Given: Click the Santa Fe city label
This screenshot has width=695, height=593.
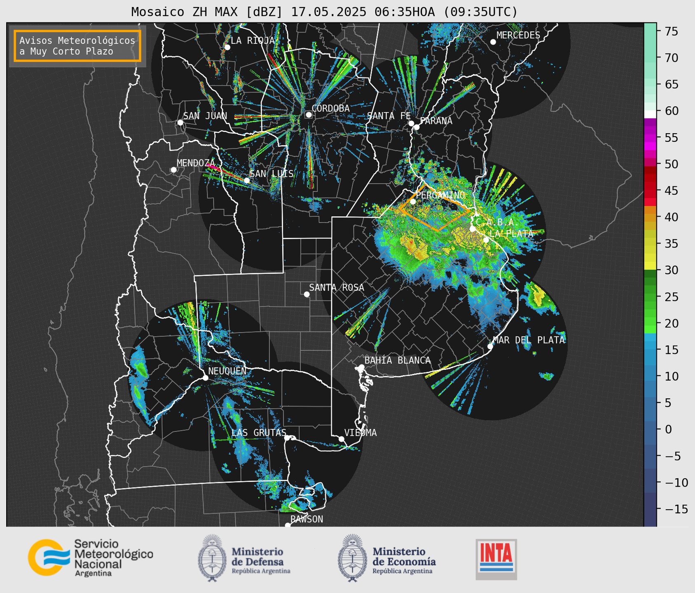Looking at the screenshot, I should coord(389,116).
